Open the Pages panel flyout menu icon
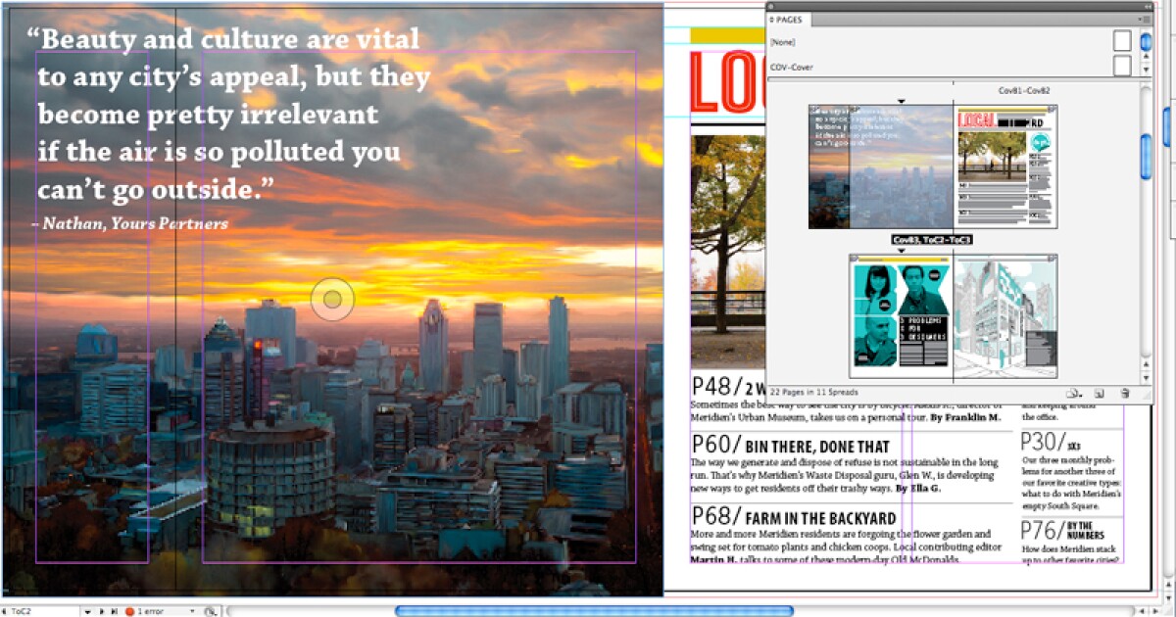The height and width of the screenshot is (617, 1176). [1142, 19]
